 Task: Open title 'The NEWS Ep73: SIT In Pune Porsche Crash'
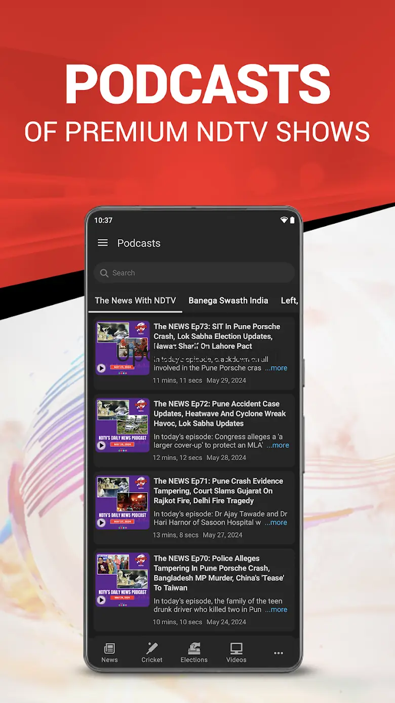tap(217, 336)
